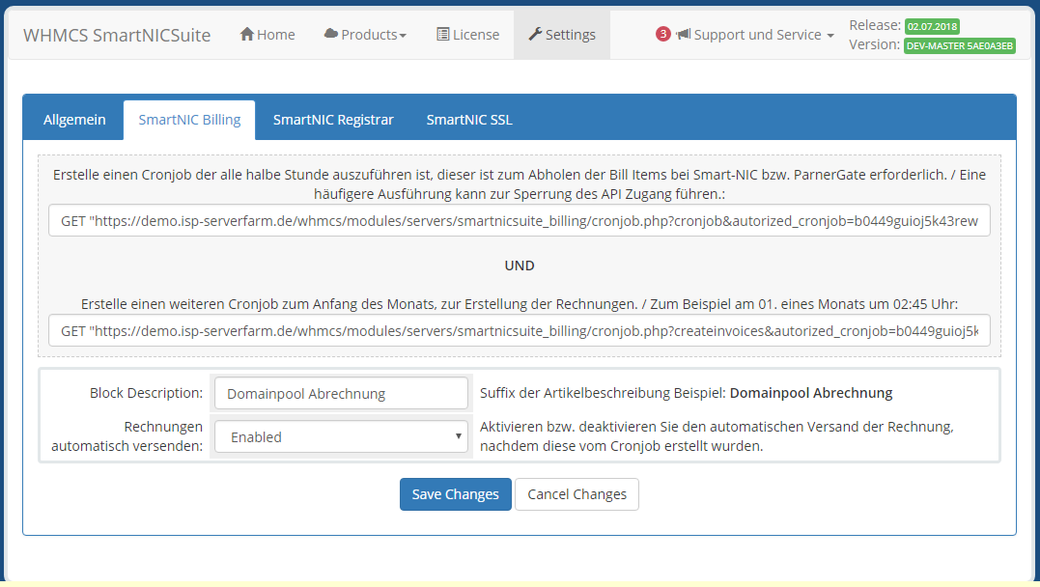This screenshot has width=1040, height=587.
Task: Click the Settings wrench icon
Action: (x=535, y=35)
